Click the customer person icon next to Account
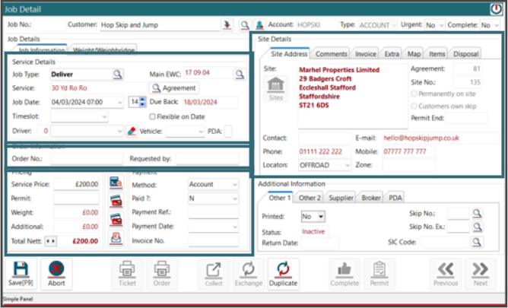Viewport: 508px width, 308px height. [259, 25]
